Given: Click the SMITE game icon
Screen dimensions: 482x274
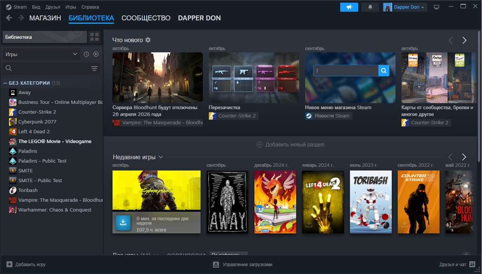Looking at the screenshot, I should (x=13, y=170).
